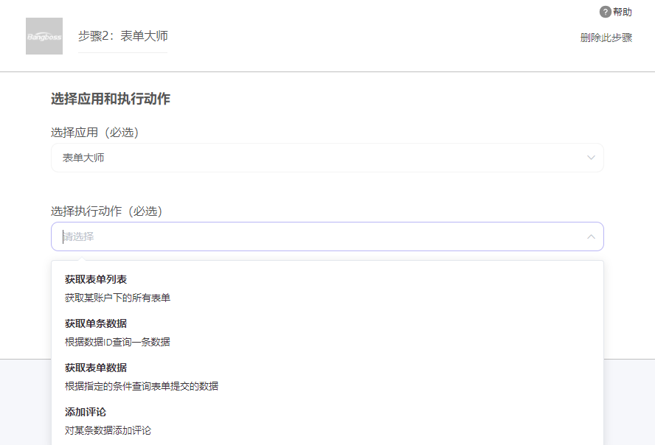
Task: Click description 对某条数据添加评论
Action: 108,430
